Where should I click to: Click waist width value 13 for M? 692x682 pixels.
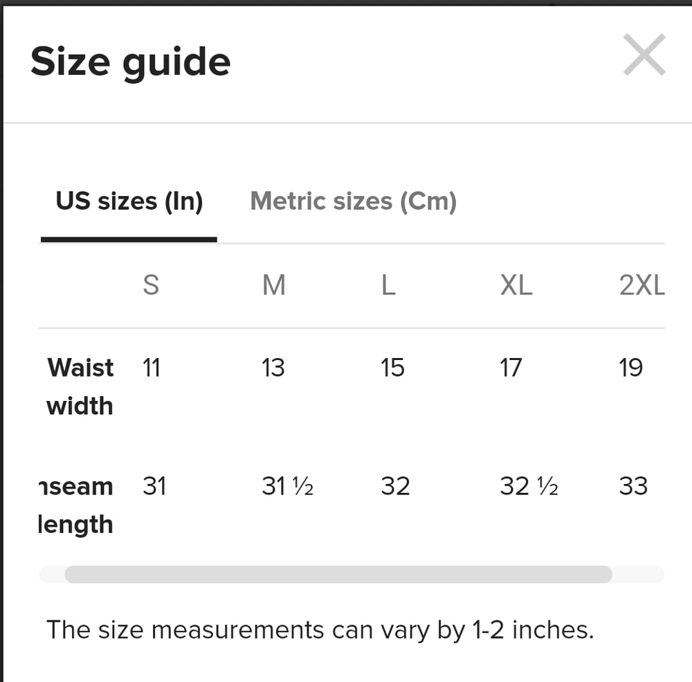pos(273,368)
